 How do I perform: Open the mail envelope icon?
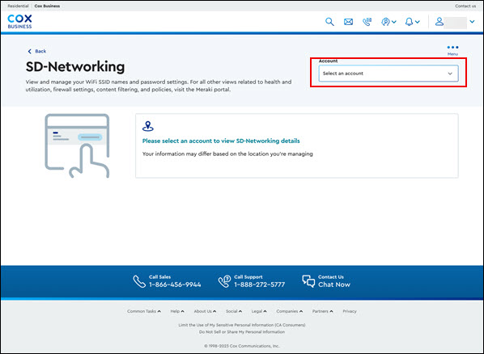[349, 22]
